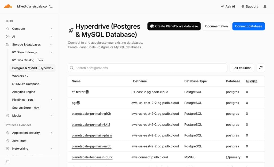Click the Database Type column header
Viewport: 274px width, 167px height.
(x=195, y=81)
